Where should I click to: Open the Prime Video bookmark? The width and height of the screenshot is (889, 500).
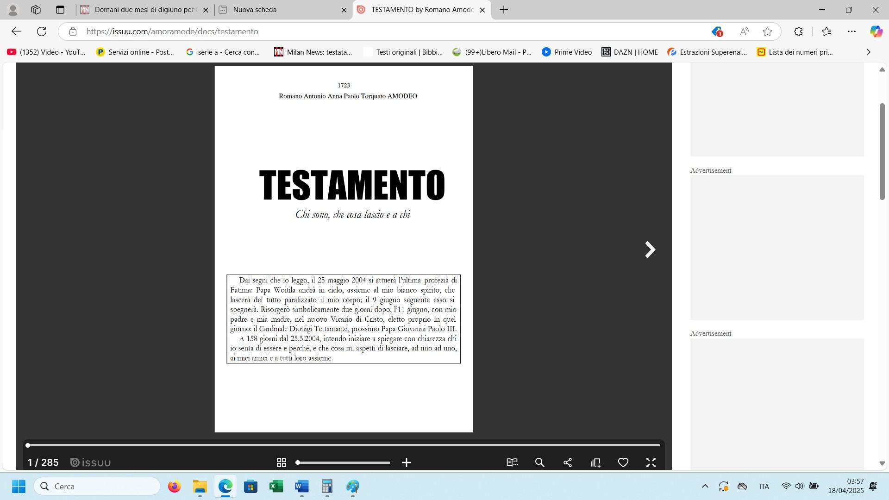click(x=567, y=52)
